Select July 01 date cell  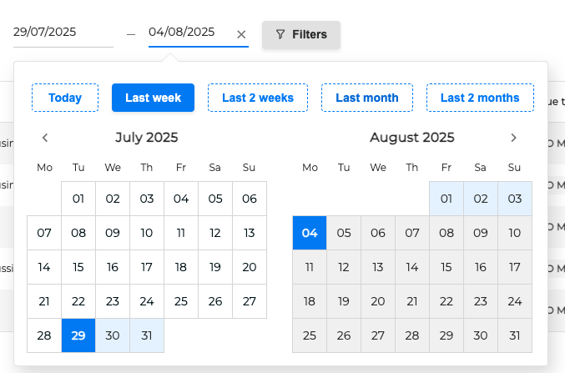pos(78,199)
